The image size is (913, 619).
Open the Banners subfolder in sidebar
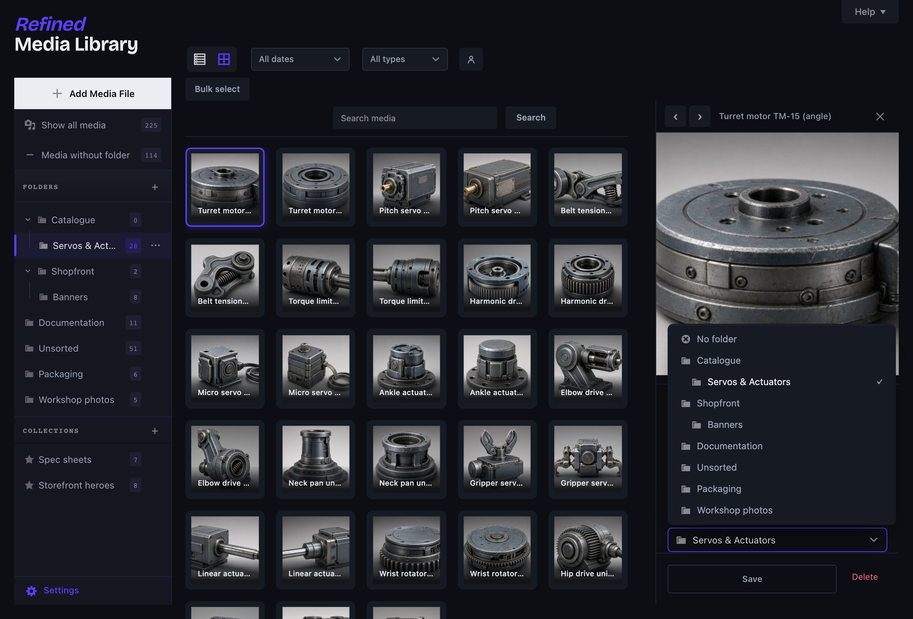tap(93, 297)
